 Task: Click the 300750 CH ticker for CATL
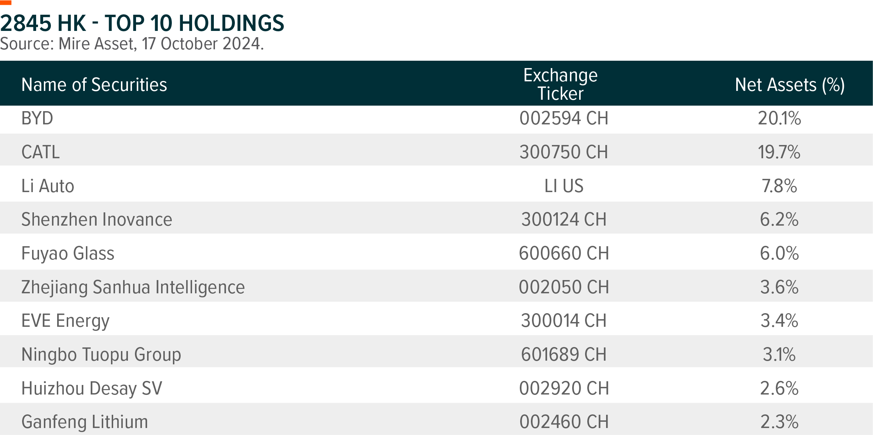564,152
